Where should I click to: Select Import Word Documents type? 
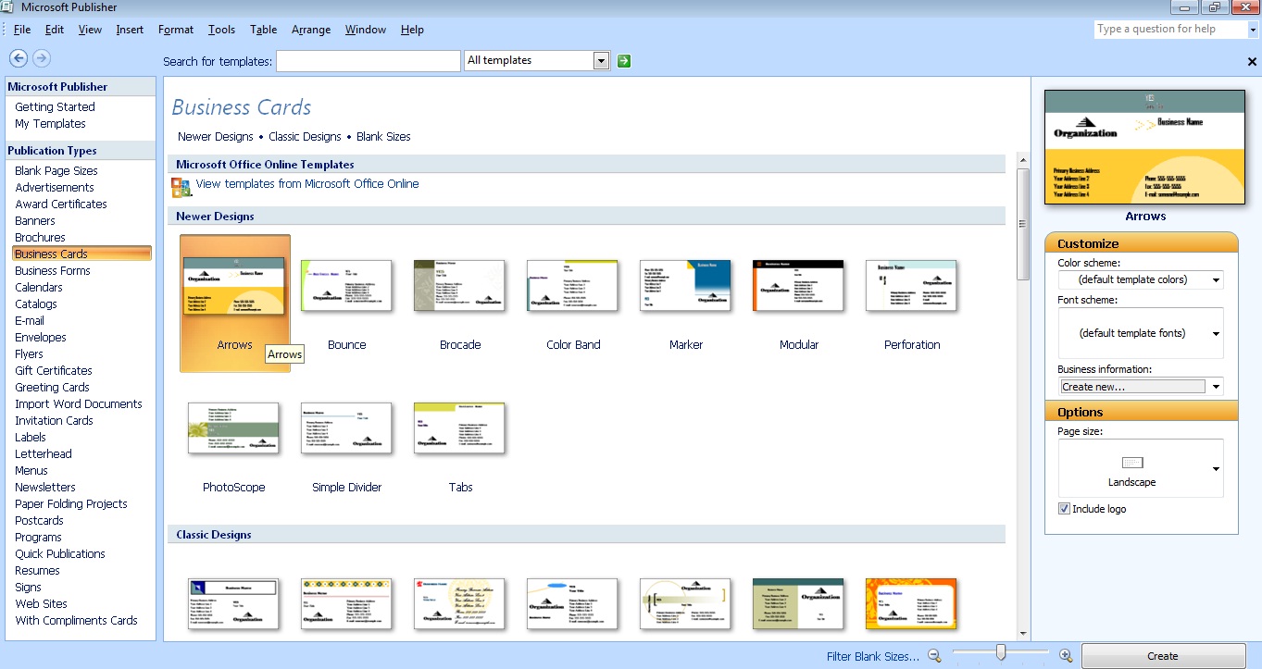pos(79,404)
